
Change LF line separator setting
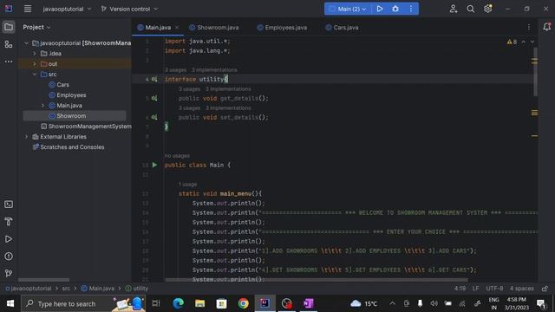[x=475, y=289]
